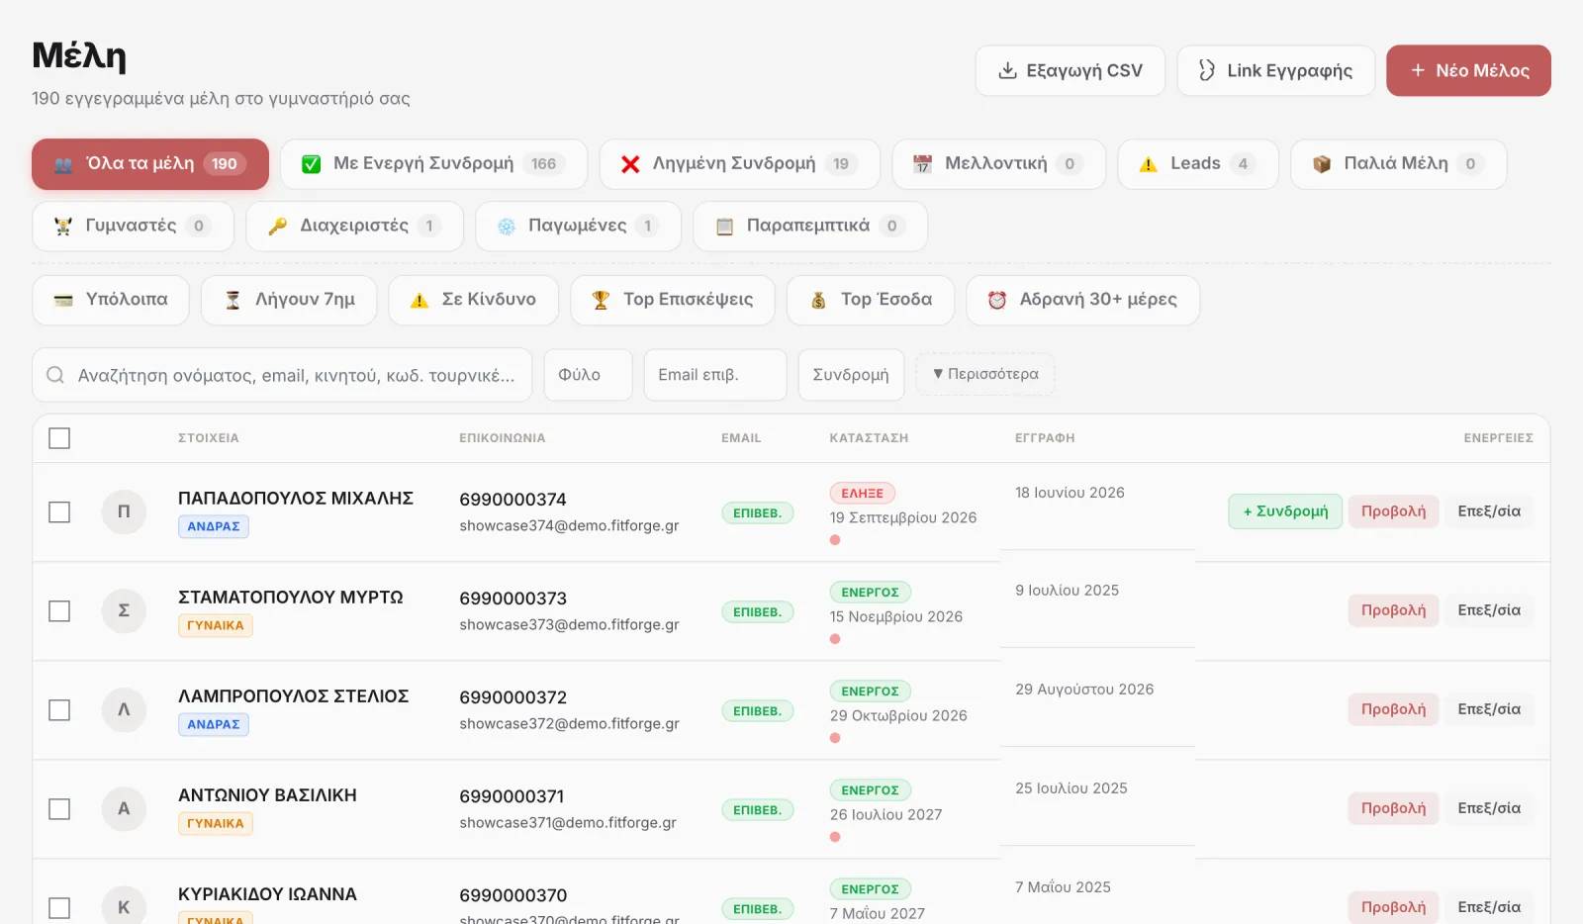Click the ΕΓΓΡΑΦΗ column header
This screenshot has height=924, width=1583.
tap(1045, 438)
